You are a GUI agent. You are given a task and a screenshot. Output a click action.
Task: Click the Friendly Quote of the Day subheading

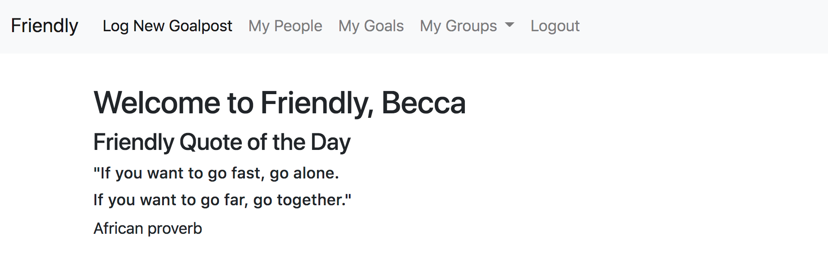point(222,143)
